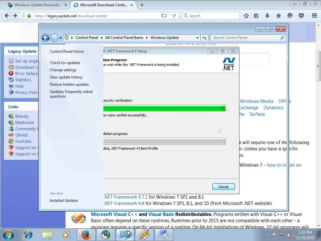Viewport: 321px width, 241px height.
Task: Click muted volume speaker tray icon
Action: (x=289, y=235)
